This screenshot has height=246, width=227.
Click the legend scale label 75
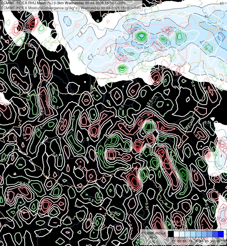pos(196,241)
